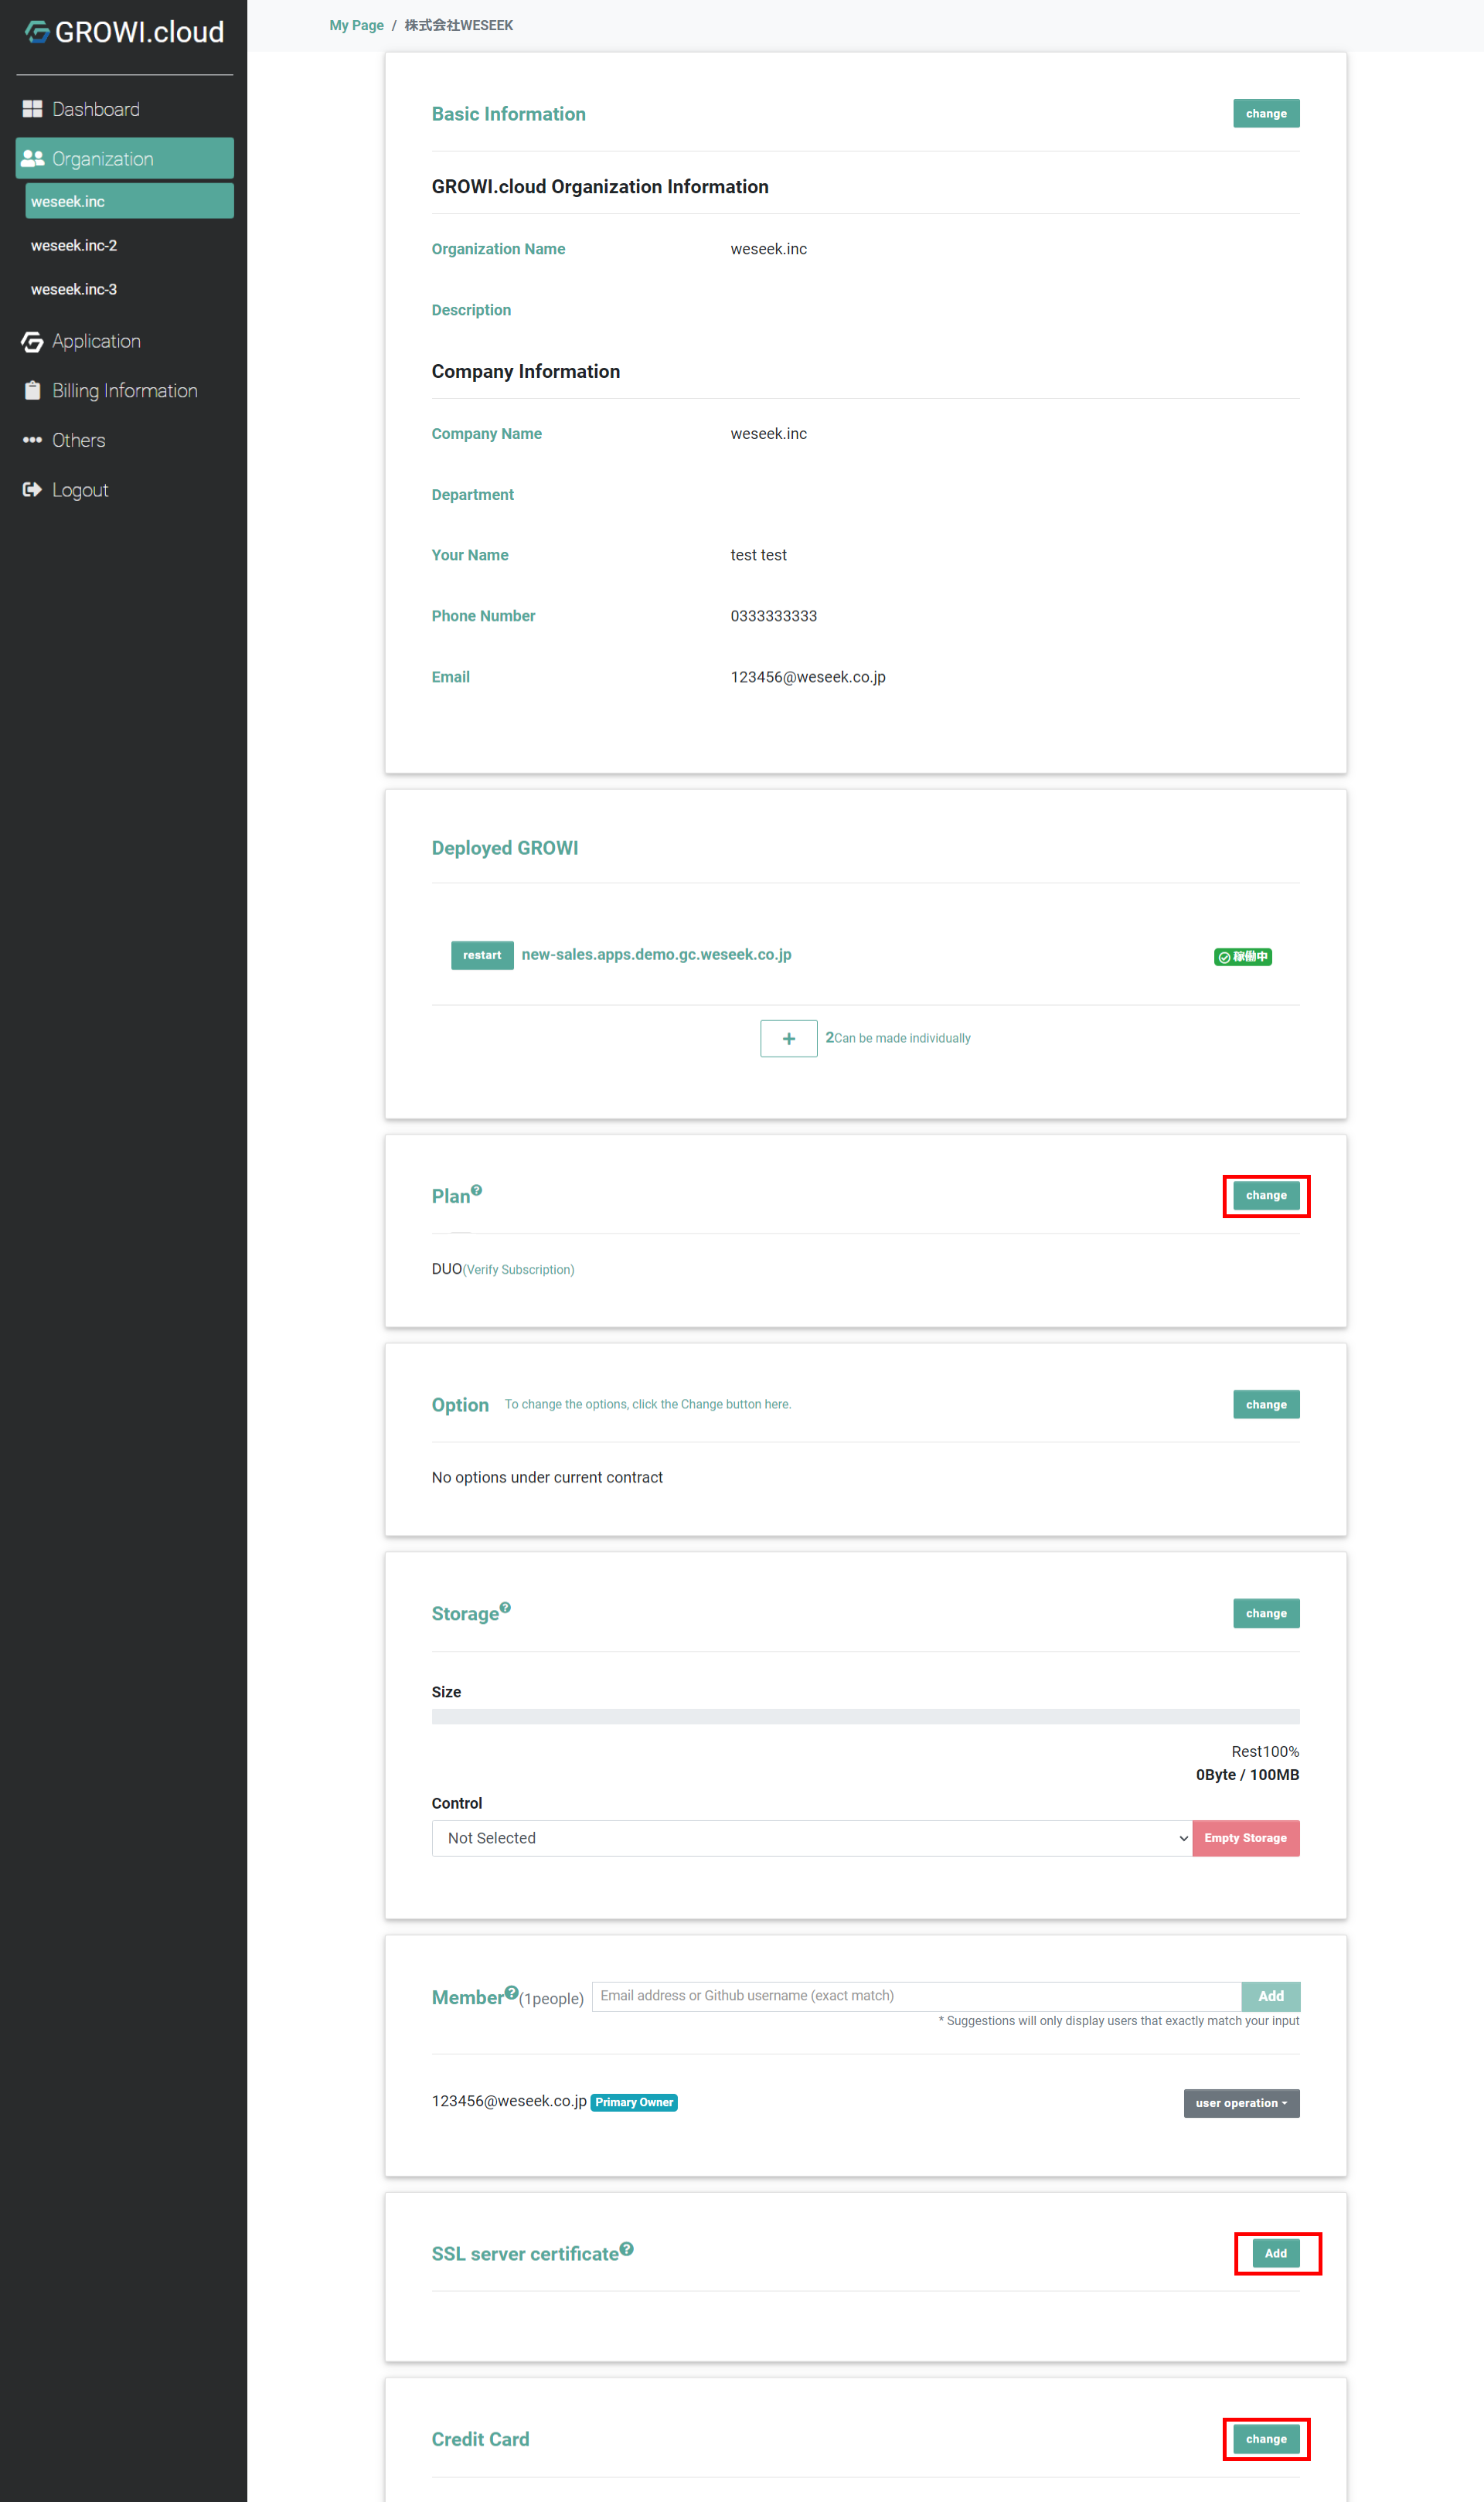Open the Control Not Selected dropdown
Image resolution: width=1484 pixels, height=2502 pixels.
(x=812, y=1838)
